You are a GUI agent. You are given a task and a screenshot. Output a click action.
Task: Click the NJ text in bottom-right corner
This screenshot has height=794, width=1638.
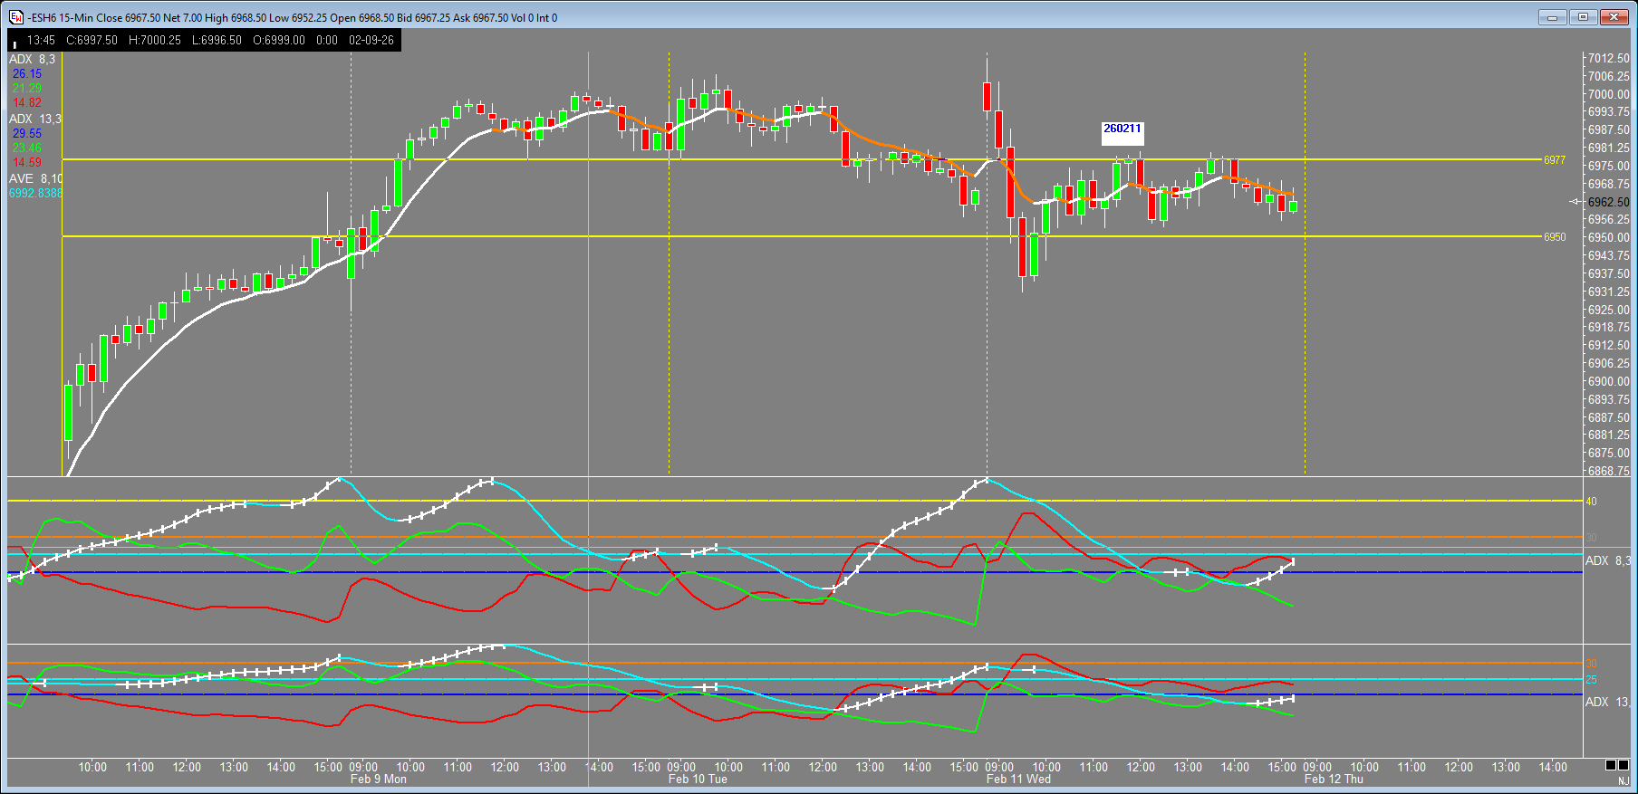pyautogui.click(x=1624, y=780)
